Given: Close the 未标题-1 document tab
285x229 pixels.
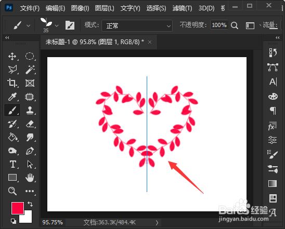Looking at the screenshot, I should (150, 42).
